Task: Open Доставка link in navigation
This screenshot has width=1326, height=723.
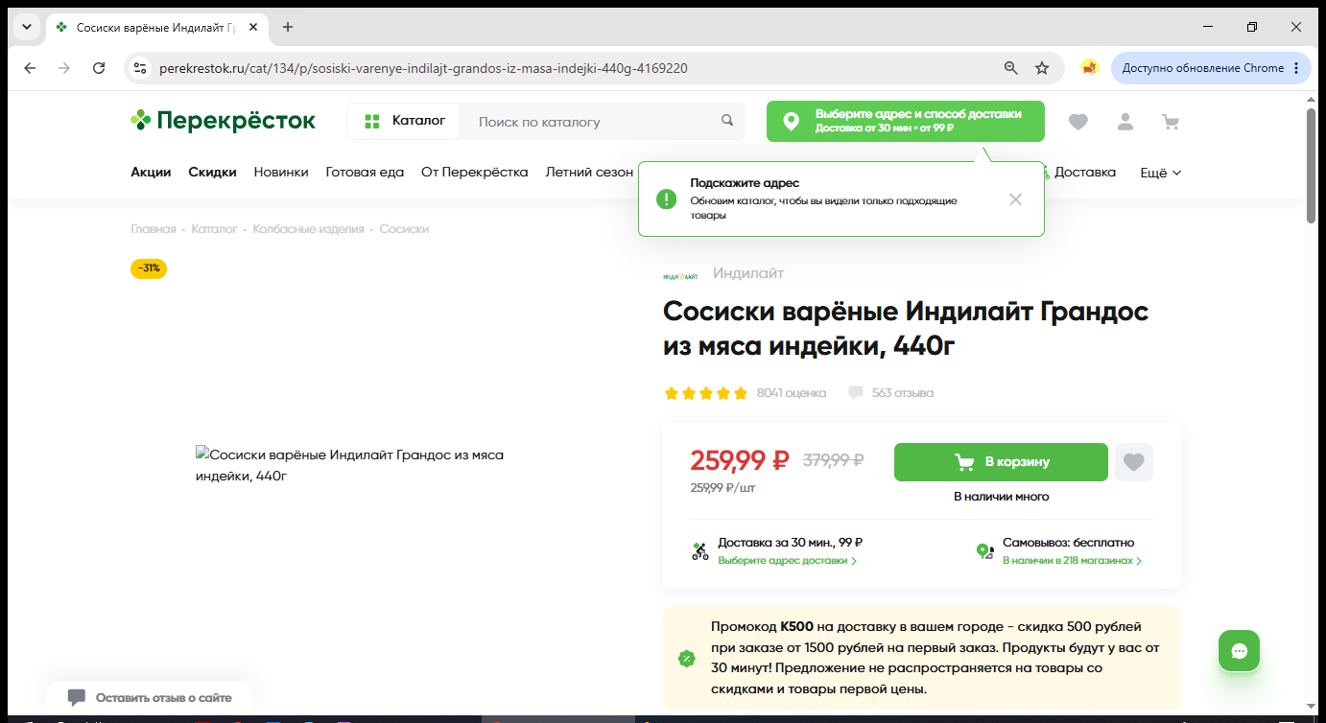Action: (x=1084, y=173)
